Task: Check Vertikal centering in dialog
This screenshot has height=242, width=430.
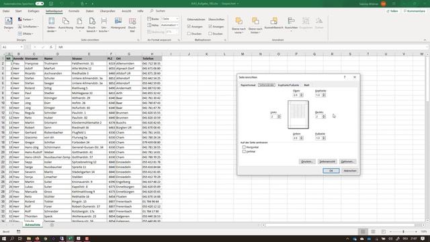Action: 244,151
